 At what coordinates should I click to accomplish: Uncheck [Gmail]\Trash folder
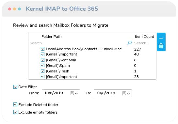pyautogui.click(x=42, y=71)
